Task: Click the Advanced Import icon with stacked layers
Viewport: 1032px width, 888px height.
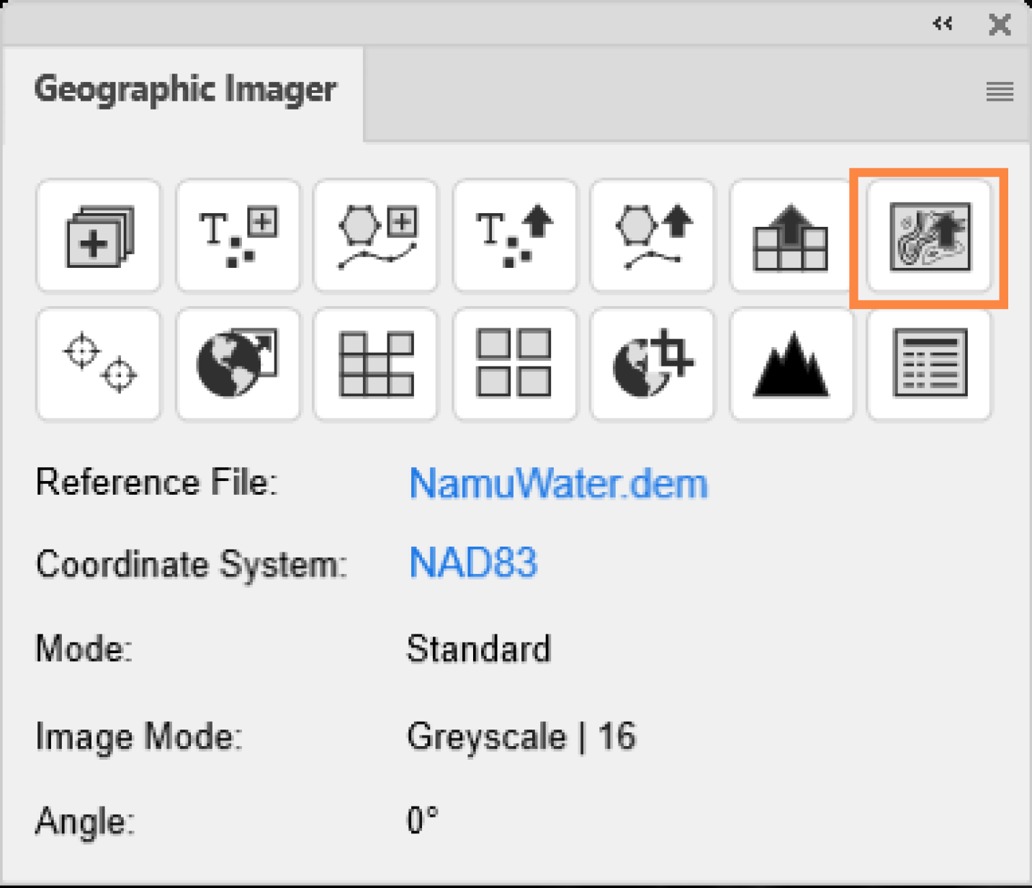Action: [99, 237]
